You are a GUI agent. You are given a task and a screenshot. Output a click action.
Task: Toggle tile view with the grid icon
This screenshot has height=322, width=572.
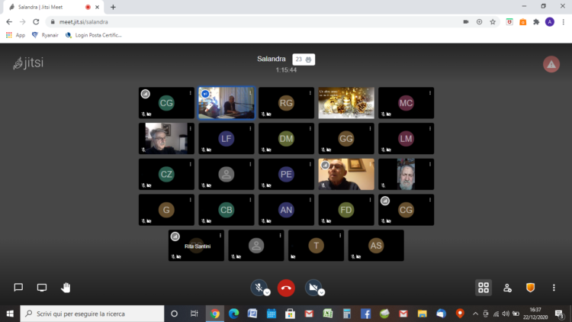pyautogui.click(x=484, y=288)
